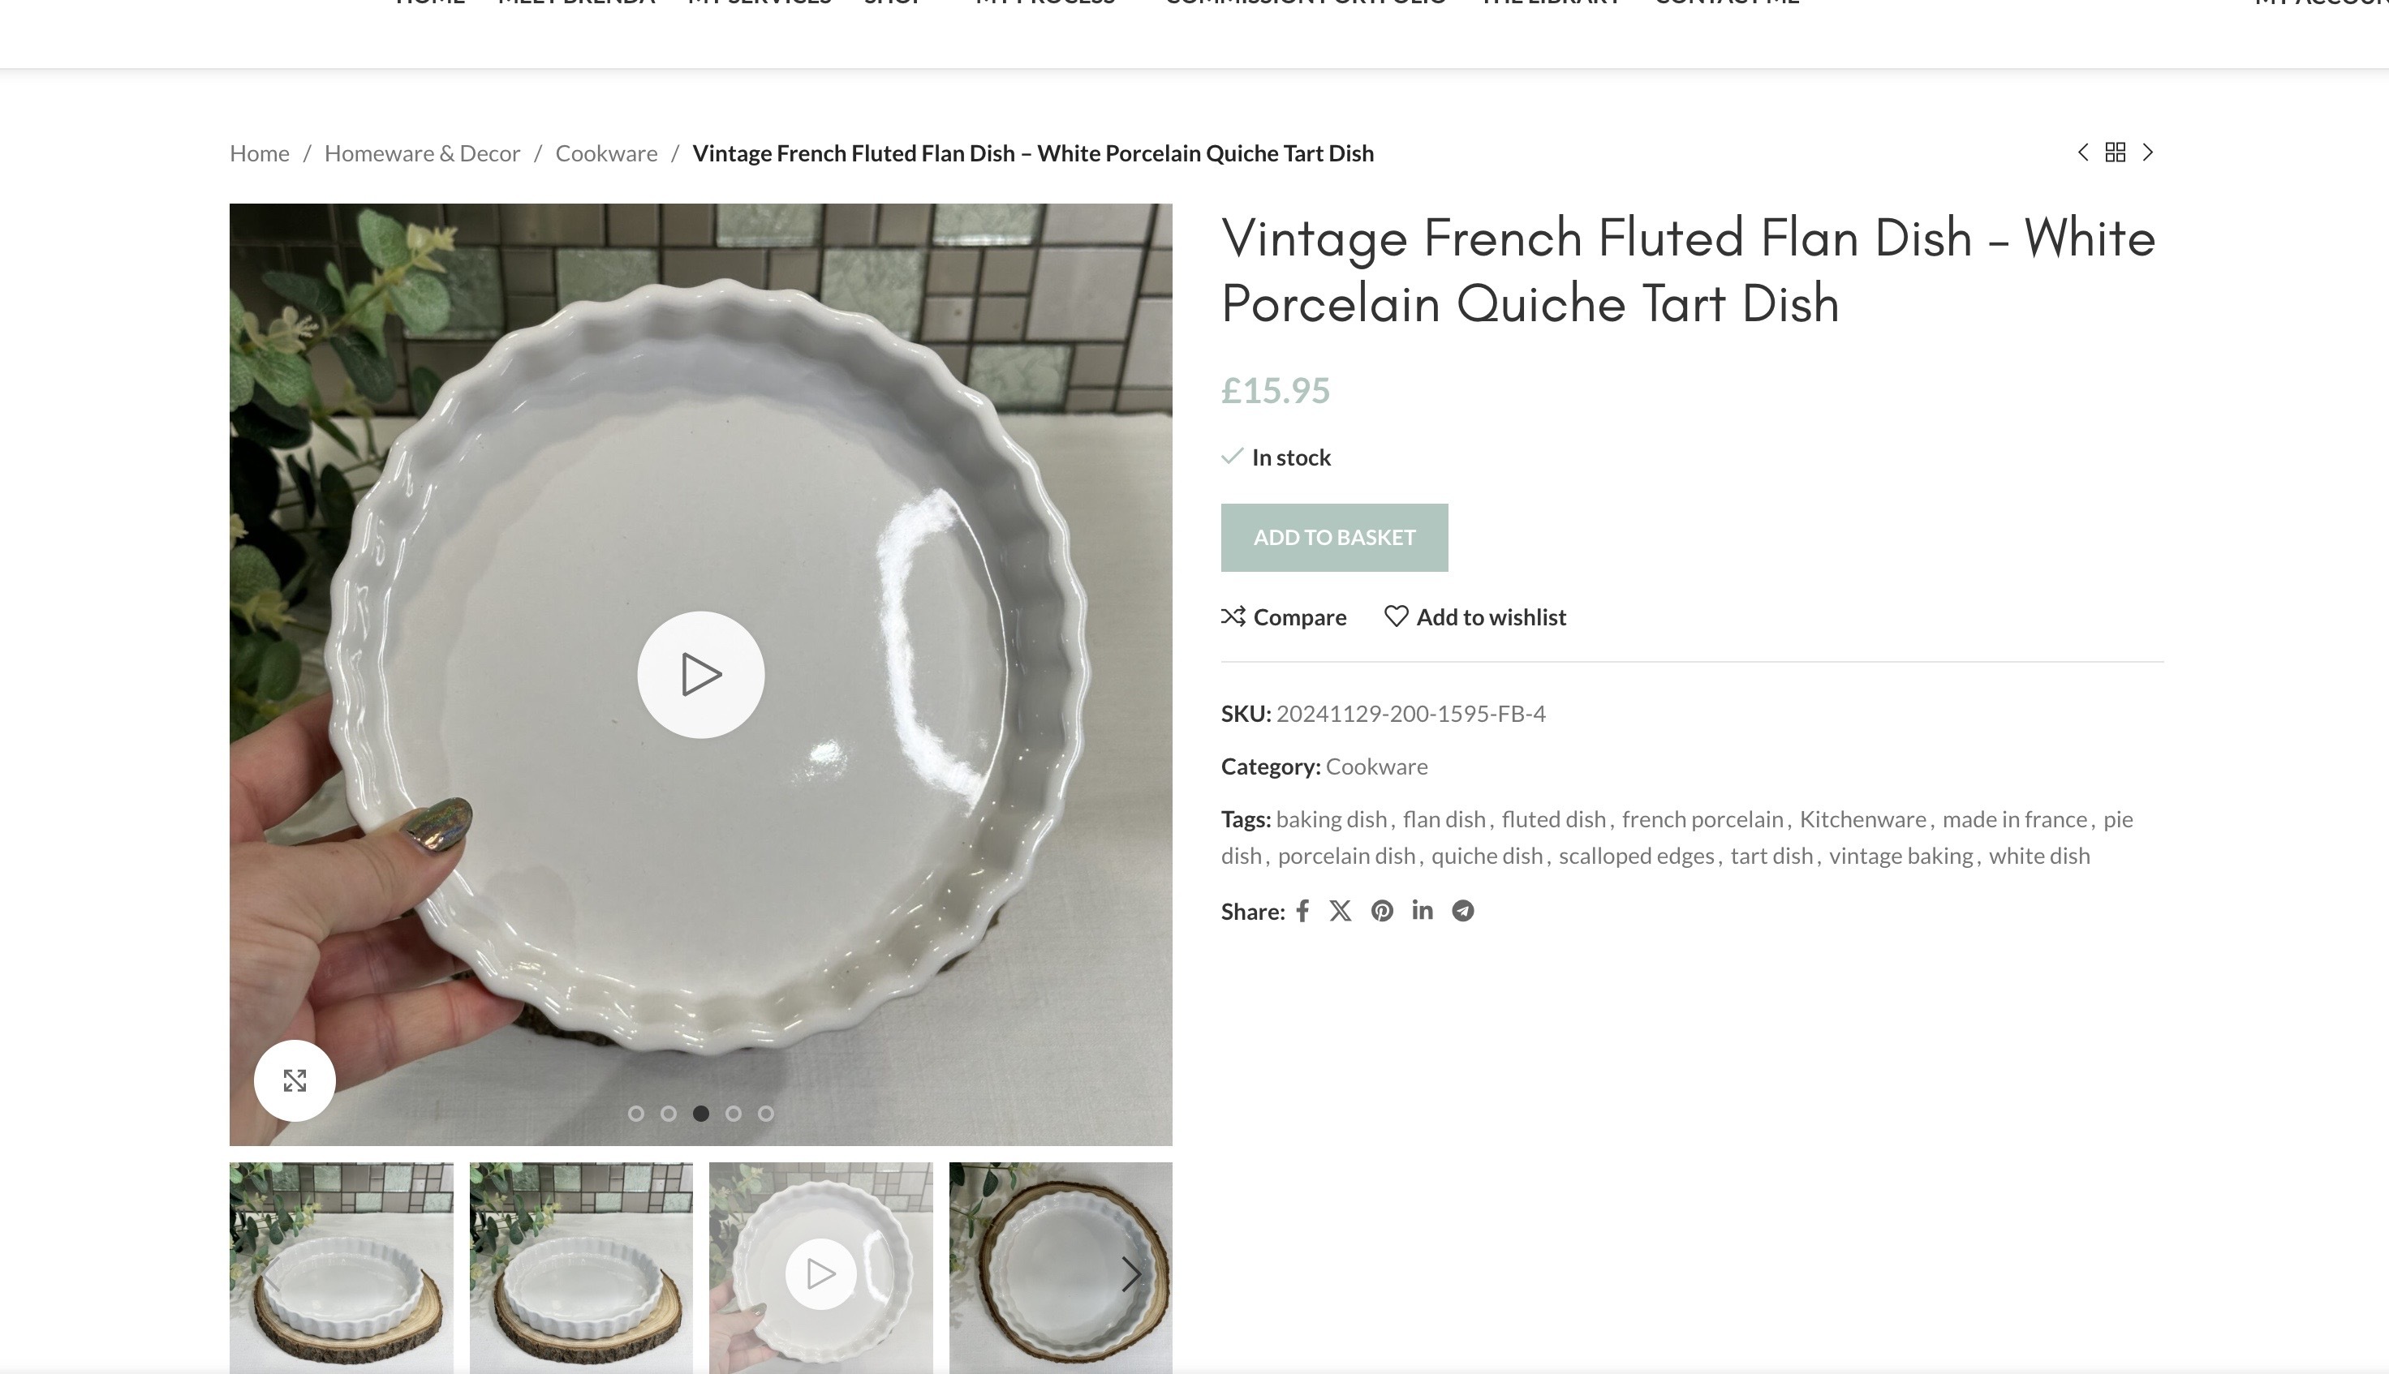The width and height of the screenshot is (2389, 1374).
Task: Share product on Pinterest
Action: 1382,911
